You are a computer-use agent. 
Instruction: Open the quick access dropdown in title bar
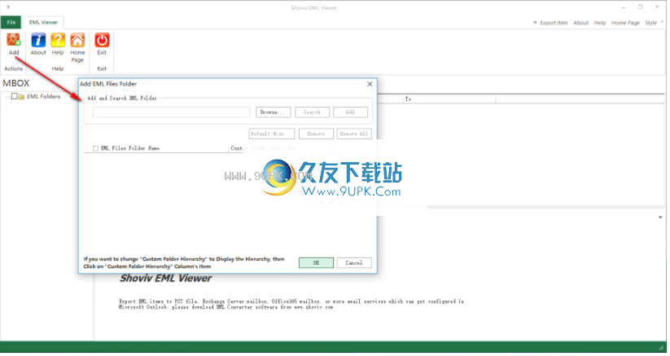click(x=8, y=7)
